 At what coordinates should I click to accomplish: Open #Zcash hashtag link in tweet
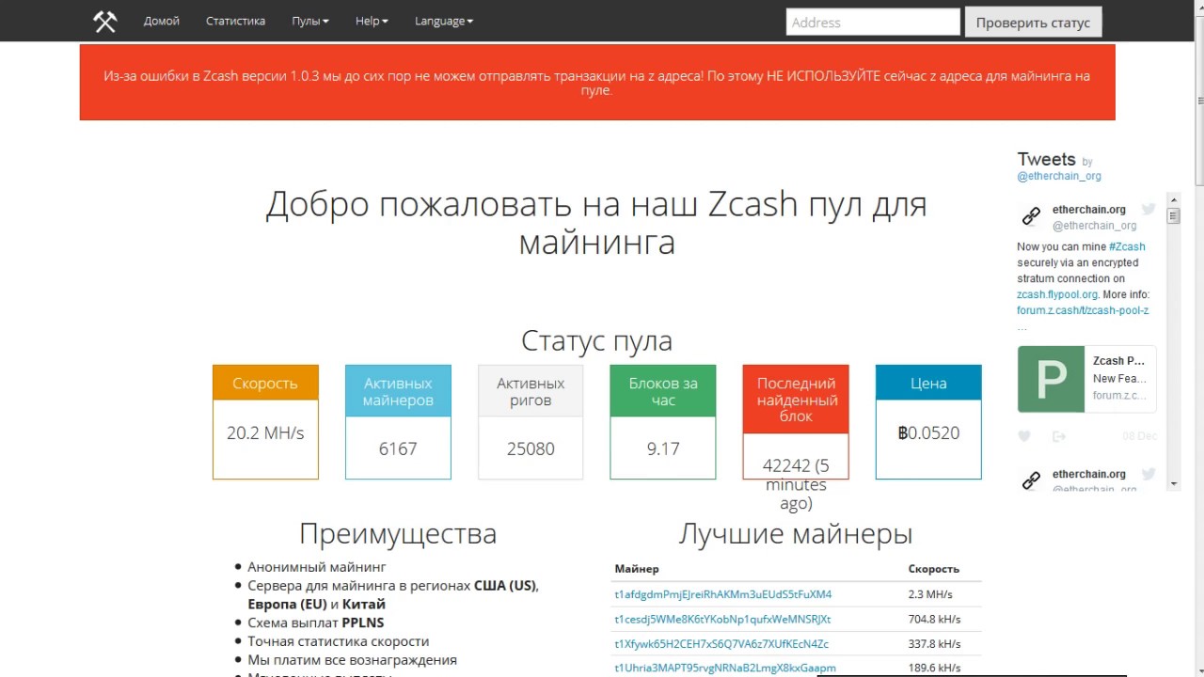tap(1127, 246)
